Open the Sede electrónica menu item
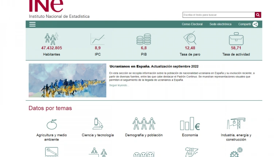The image size is (280, 157). pos(220,24)
